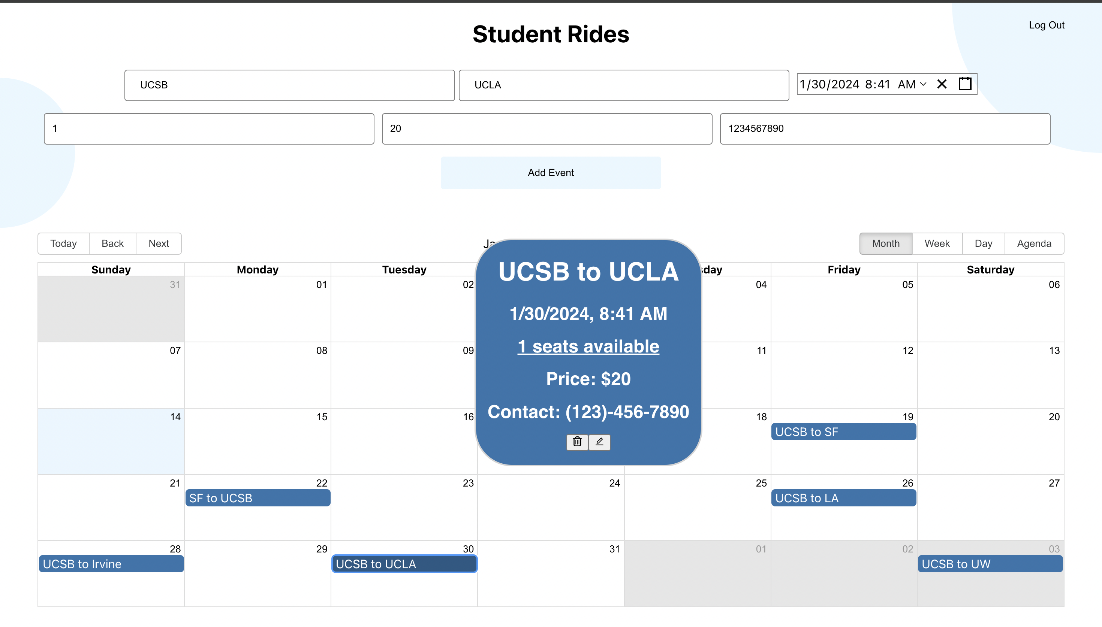Screen dimensions: 1102x627
Task: Switch to Day view
Action: click(983, 244)
